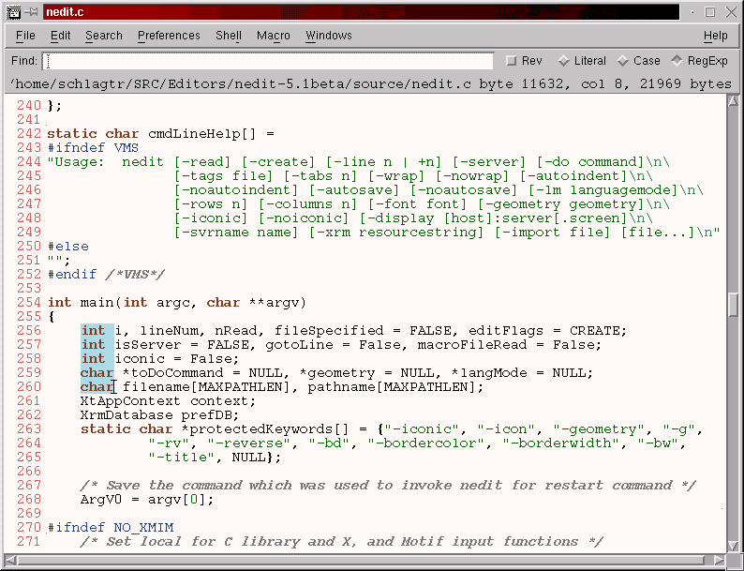Click the file path status line
Viewport: 744px width, 571px height.
pyautogui.click(x=371, y=84)
